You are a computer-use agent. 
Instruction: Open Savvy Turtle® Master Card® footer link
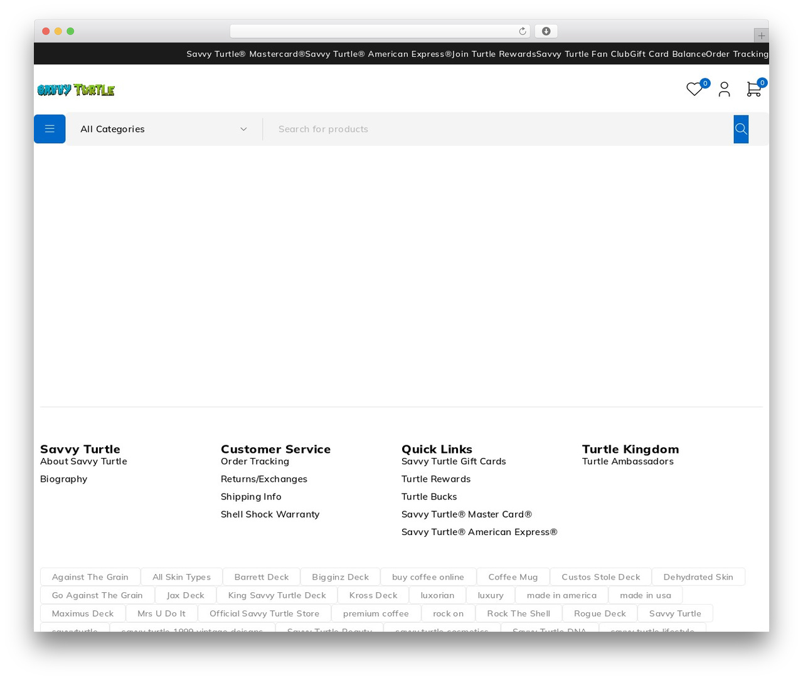click(467, 514)
